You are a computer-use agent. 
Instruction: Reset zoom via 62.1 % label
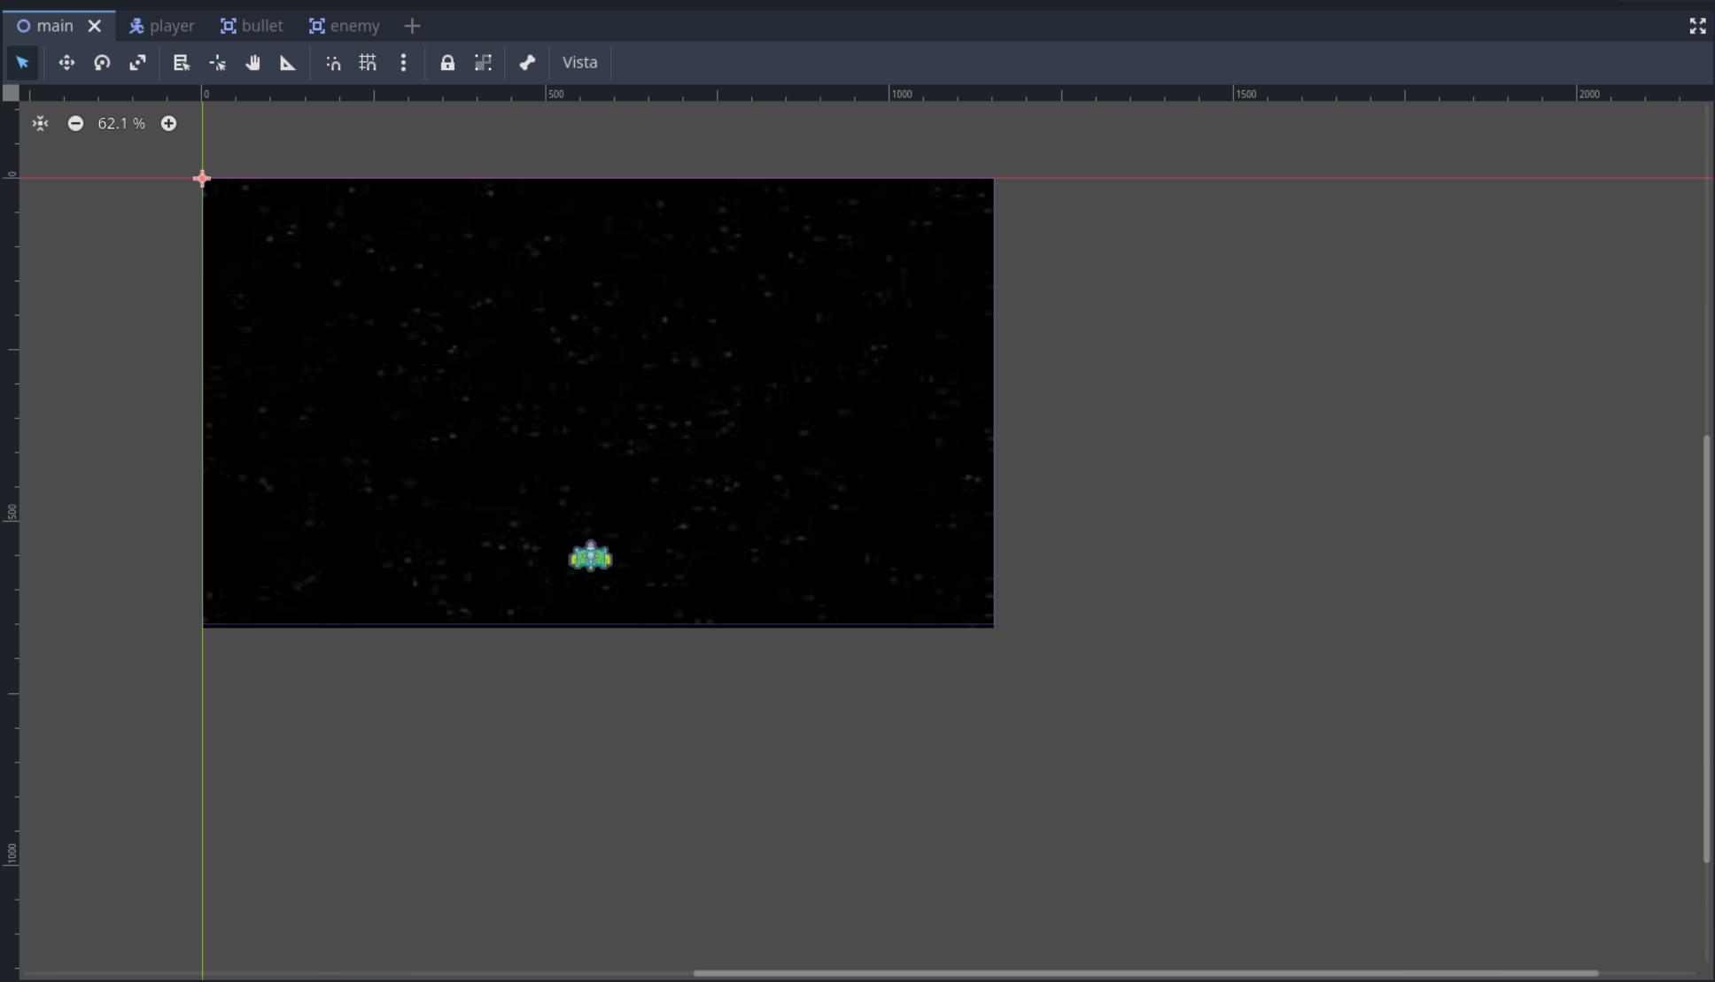tap(121, 123)
